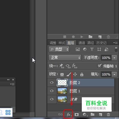119x119 pixels.
Task: Add a layer style (fx)
Action: coord(69,115)
